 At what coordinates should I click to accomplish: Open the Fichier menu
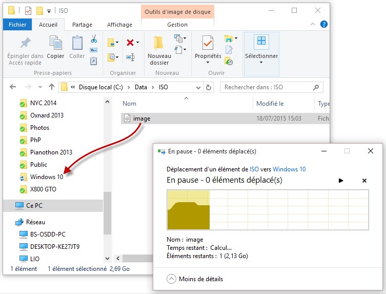click(17, 25)
